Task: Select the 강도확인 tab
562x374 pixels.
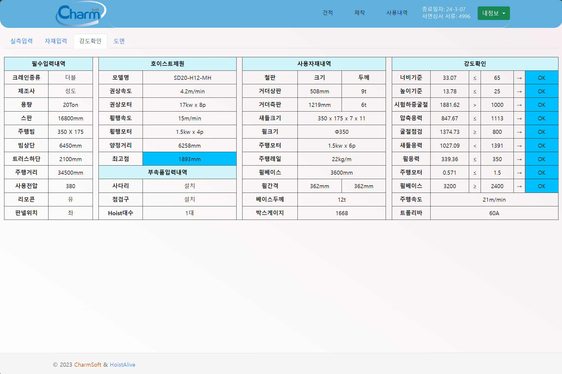Action: point(90,41)
